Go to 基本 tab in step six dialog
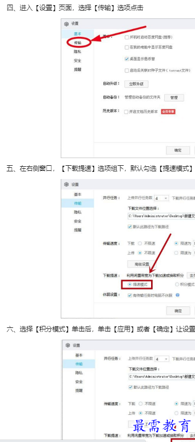195x442 pixels. 79,355
